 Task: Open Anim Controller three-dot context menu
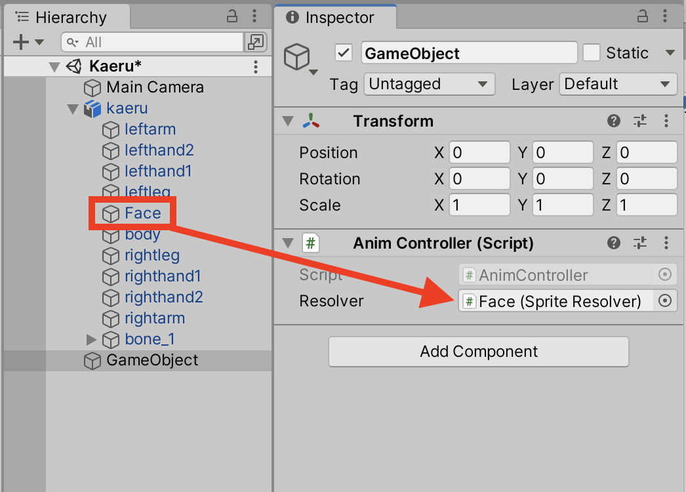[x=666, y=243]
